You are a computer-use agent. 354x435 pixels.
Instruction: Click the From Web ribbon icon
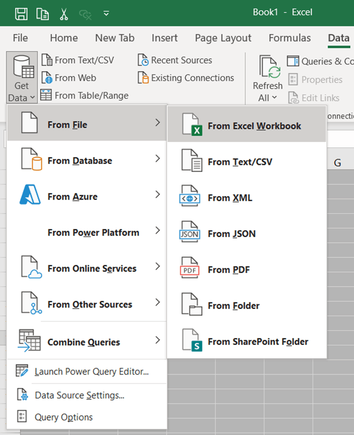(x=46, y=78)
